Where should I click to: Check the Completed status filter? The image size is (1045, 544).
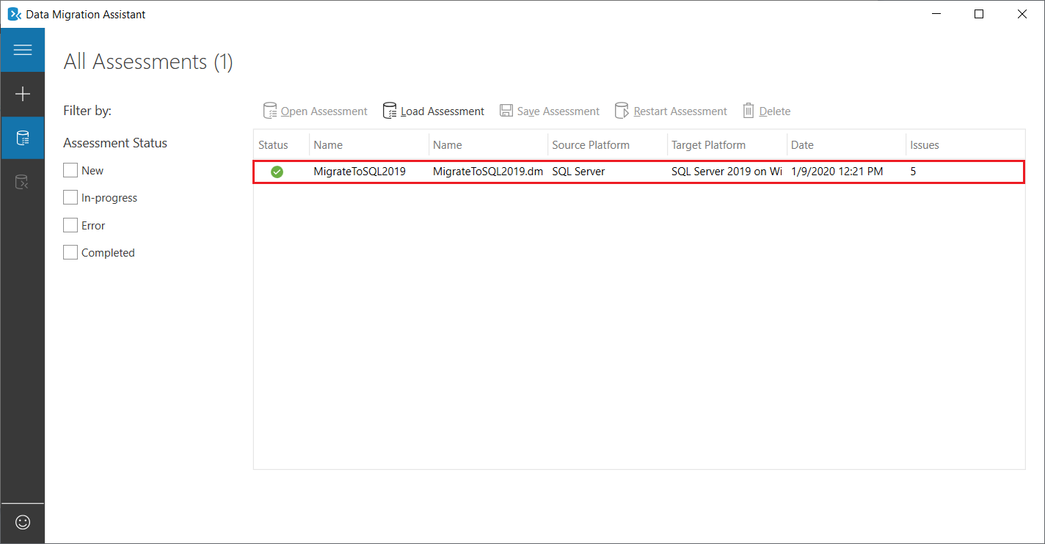pyautogui.click(x=70, y=252)
